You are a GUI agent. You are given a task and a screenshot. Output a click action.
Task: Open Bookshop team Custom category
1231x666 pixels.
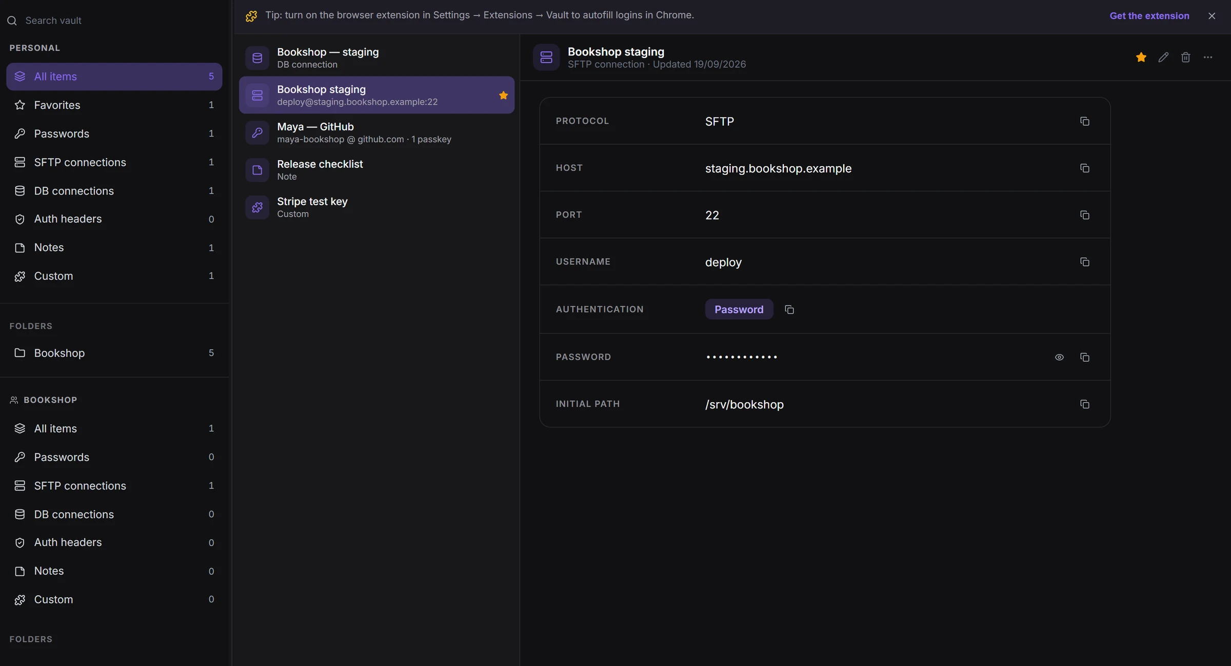114,599
